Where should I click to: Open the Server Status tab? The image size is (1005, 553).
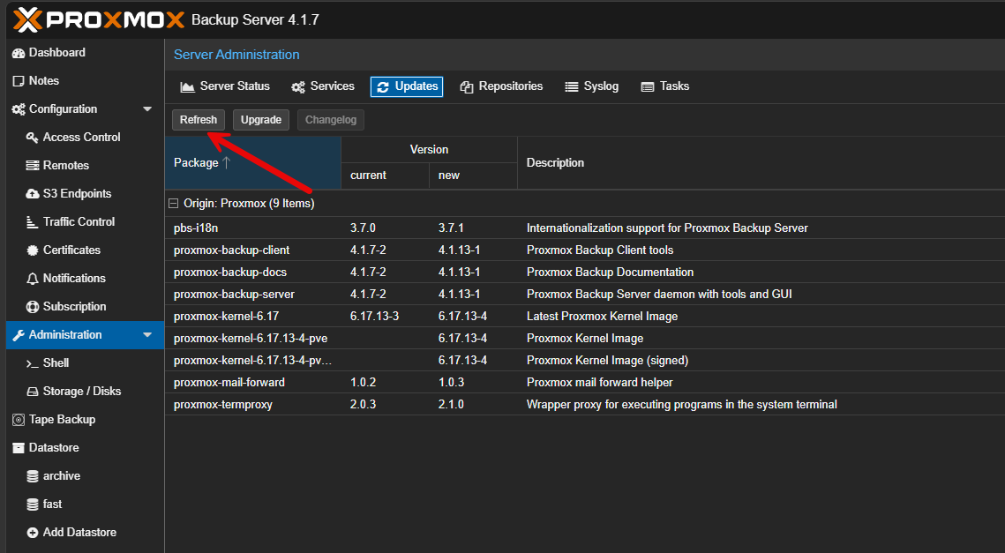[x=225, y=86]
